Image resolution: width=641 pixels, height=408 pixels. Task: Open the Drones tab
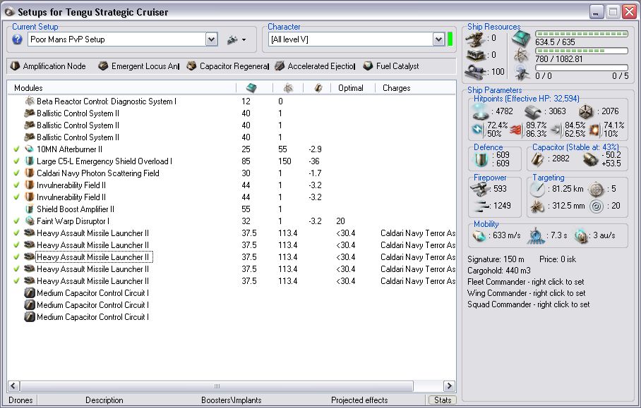tap(20, 400)
